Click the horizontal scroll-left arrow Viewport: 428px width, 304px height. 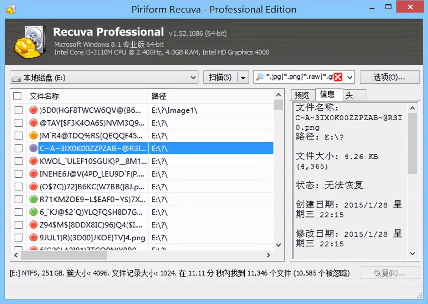tap(16, 255)
